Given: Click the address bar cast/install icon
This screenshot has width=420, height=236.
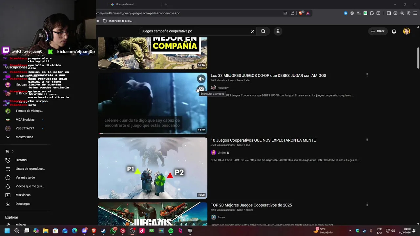Looking at the screenshot, I should click(x=285, y=13).
